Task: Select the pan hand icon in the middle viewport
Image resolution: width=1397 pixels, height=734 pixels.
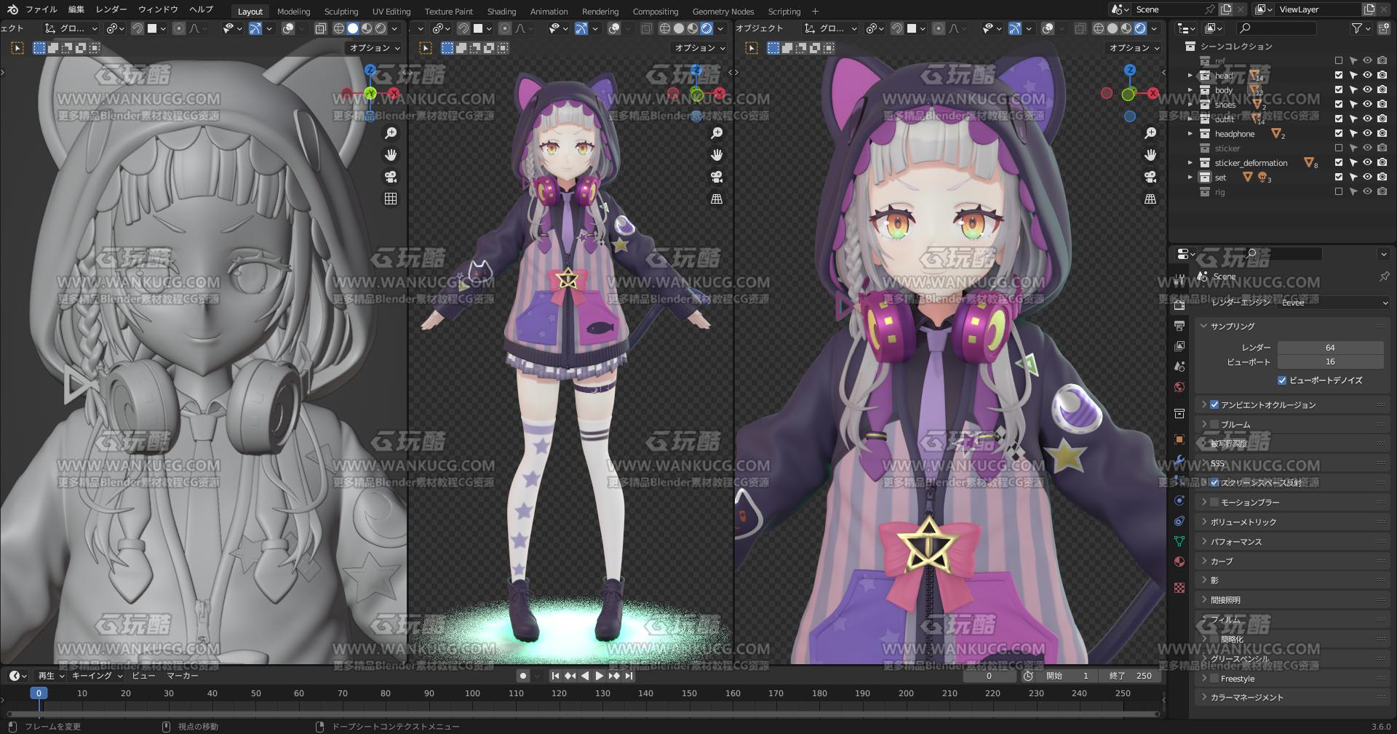Action: coord(717,155)
